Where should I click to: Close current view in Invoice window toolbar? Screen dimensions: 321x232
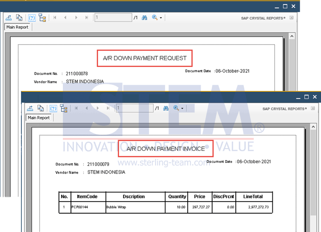click(x=313, y=108)
